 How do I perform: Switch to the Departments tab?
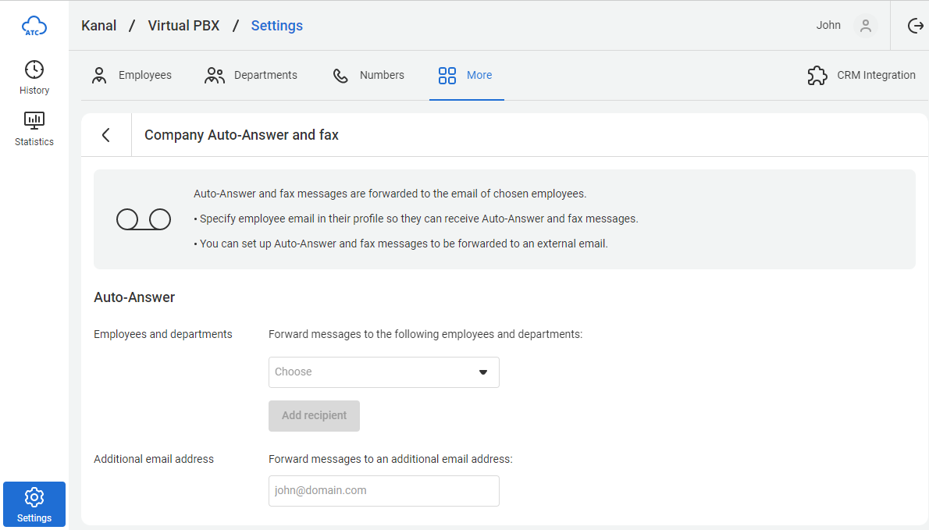coord(251,76)
